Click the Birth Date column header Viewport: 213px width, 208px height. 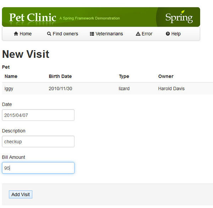click(60, 76)
